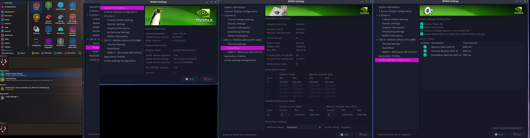Open the NVIDIA X Server Settings search result

[41, 74]
